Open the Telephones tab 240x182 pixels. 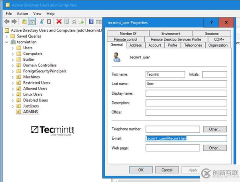[193, 45]
